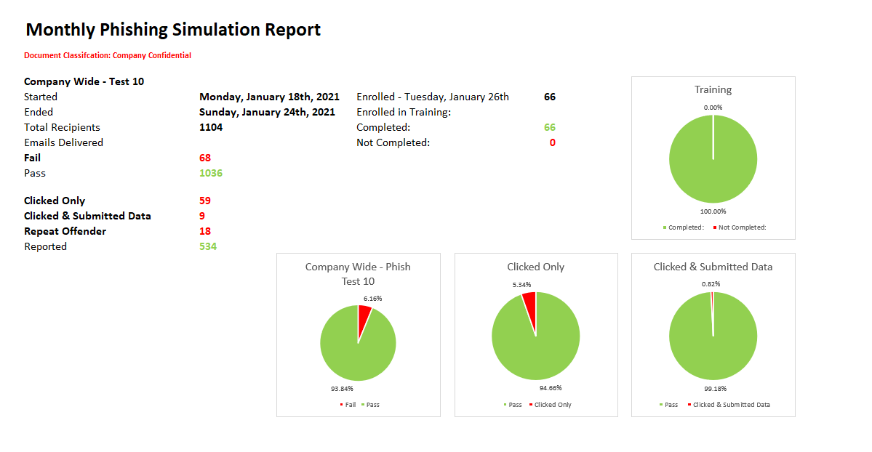Screen dimensions: 872x452
Task: Click the Repeat Offender value 18
Action: [x=205, y=231]
